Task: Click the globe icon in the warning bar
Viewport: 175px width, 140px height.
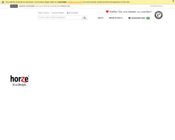Action: click(3, 2)
